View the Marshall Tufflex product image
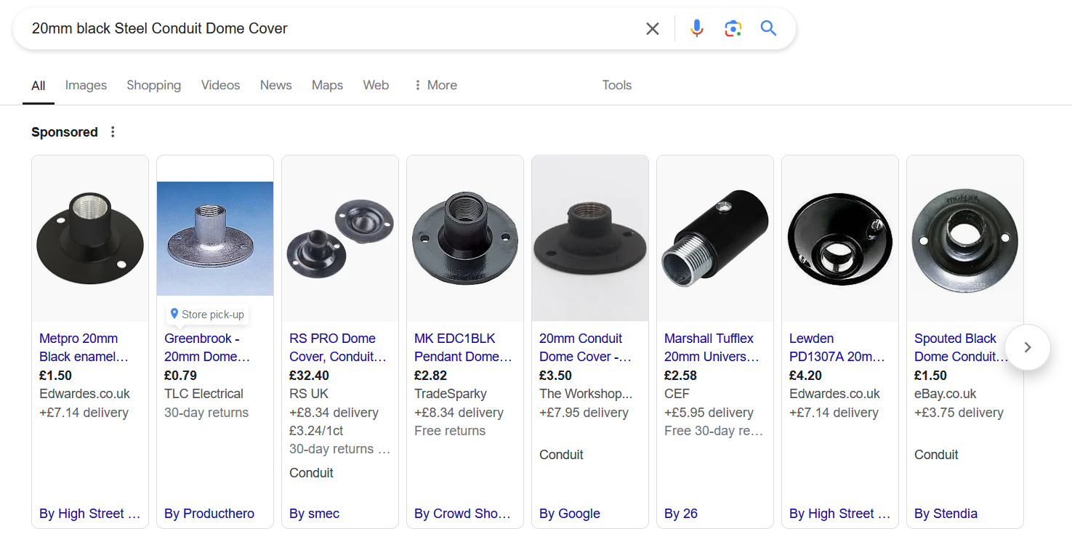1072x542 pixels. [715, 239]
